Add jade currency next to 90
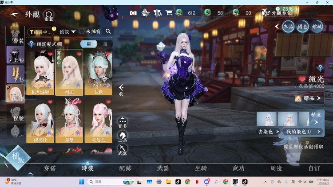 pyautogui.click(x=236, y=13)
